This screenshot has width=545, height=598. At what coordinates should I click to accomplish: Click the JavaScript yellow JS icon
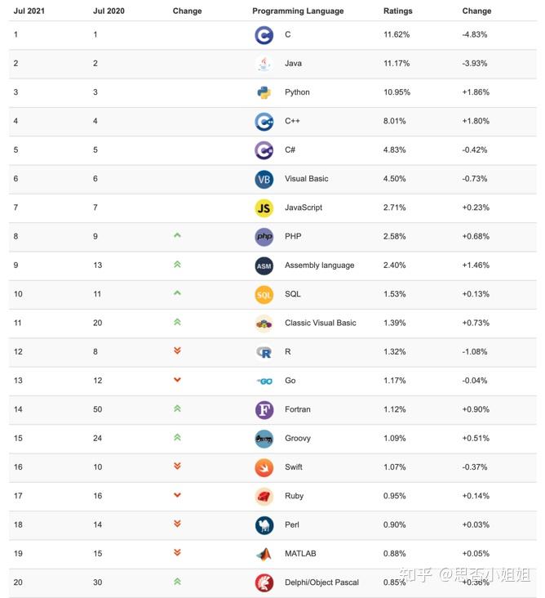(x=264, y=208)
